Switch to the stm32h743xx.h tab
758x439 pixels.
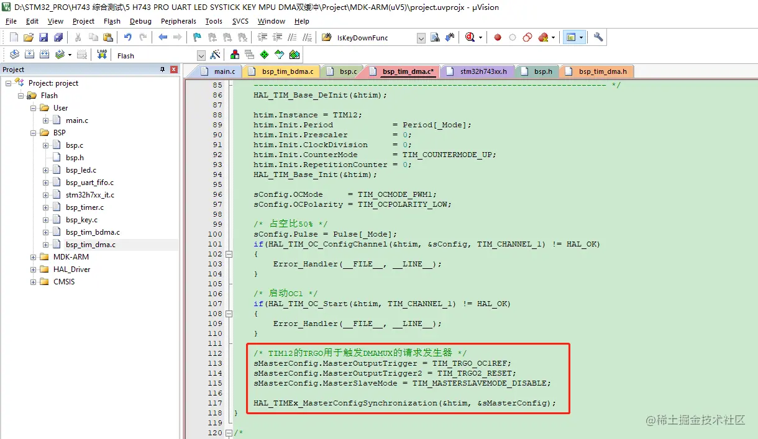[x=477, y=71]
